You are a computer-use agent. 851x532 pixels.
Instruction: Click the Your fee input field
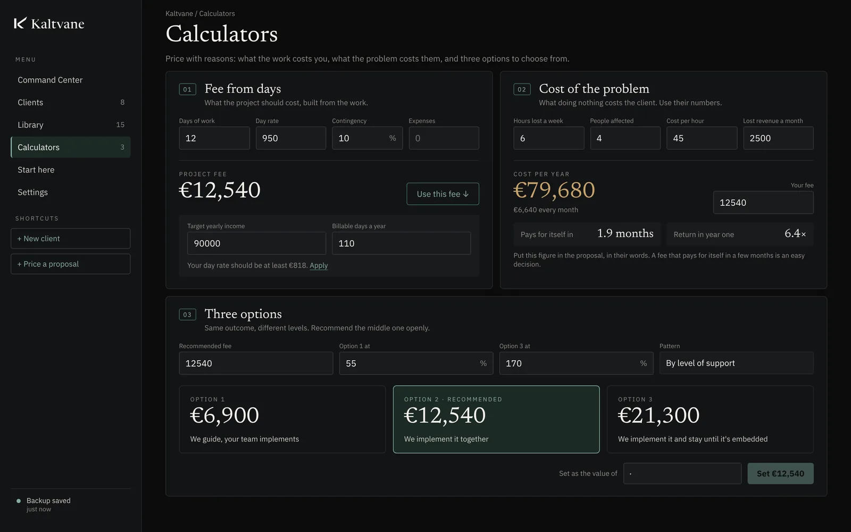(763, 203)
